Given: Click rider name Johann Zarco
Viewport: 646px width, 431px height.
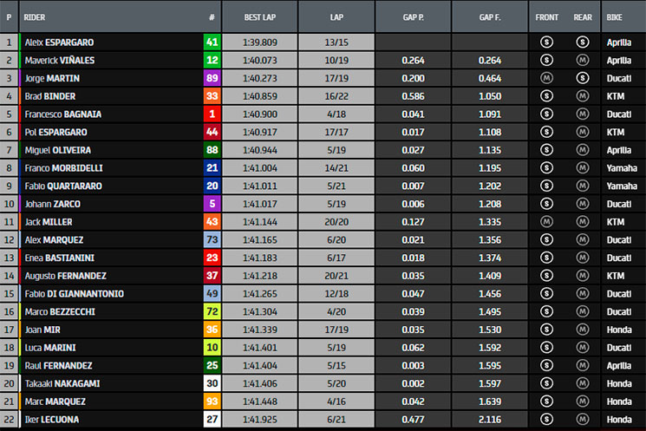Looking at the screenshot, I should pyautogui.click(x=52, y=204).
